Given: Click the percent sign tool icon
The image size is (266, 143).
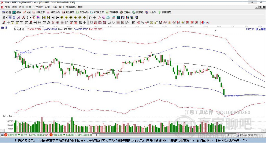Looking at the screenshot, I should [x=143, y=23].
